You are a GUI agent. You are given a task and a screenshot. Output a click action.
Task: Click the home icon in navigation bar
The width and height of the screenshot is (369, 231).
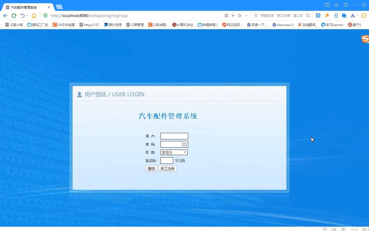click(34, 15)
